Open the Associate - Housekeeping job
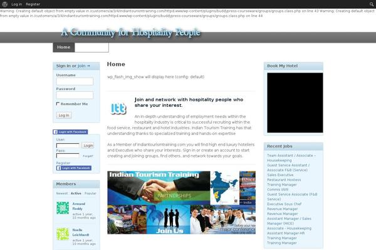The width and height of the screenshot is (376, 250). coord(289,228)
